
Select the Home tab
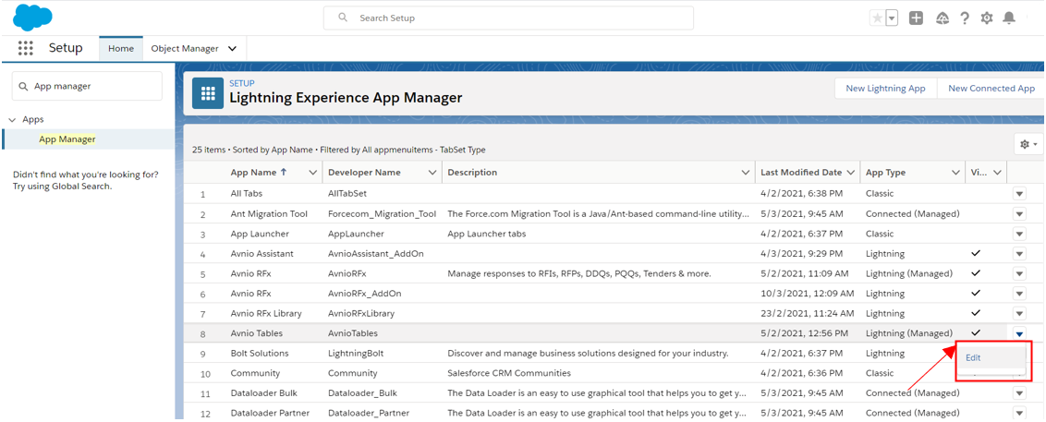(121, 49)
